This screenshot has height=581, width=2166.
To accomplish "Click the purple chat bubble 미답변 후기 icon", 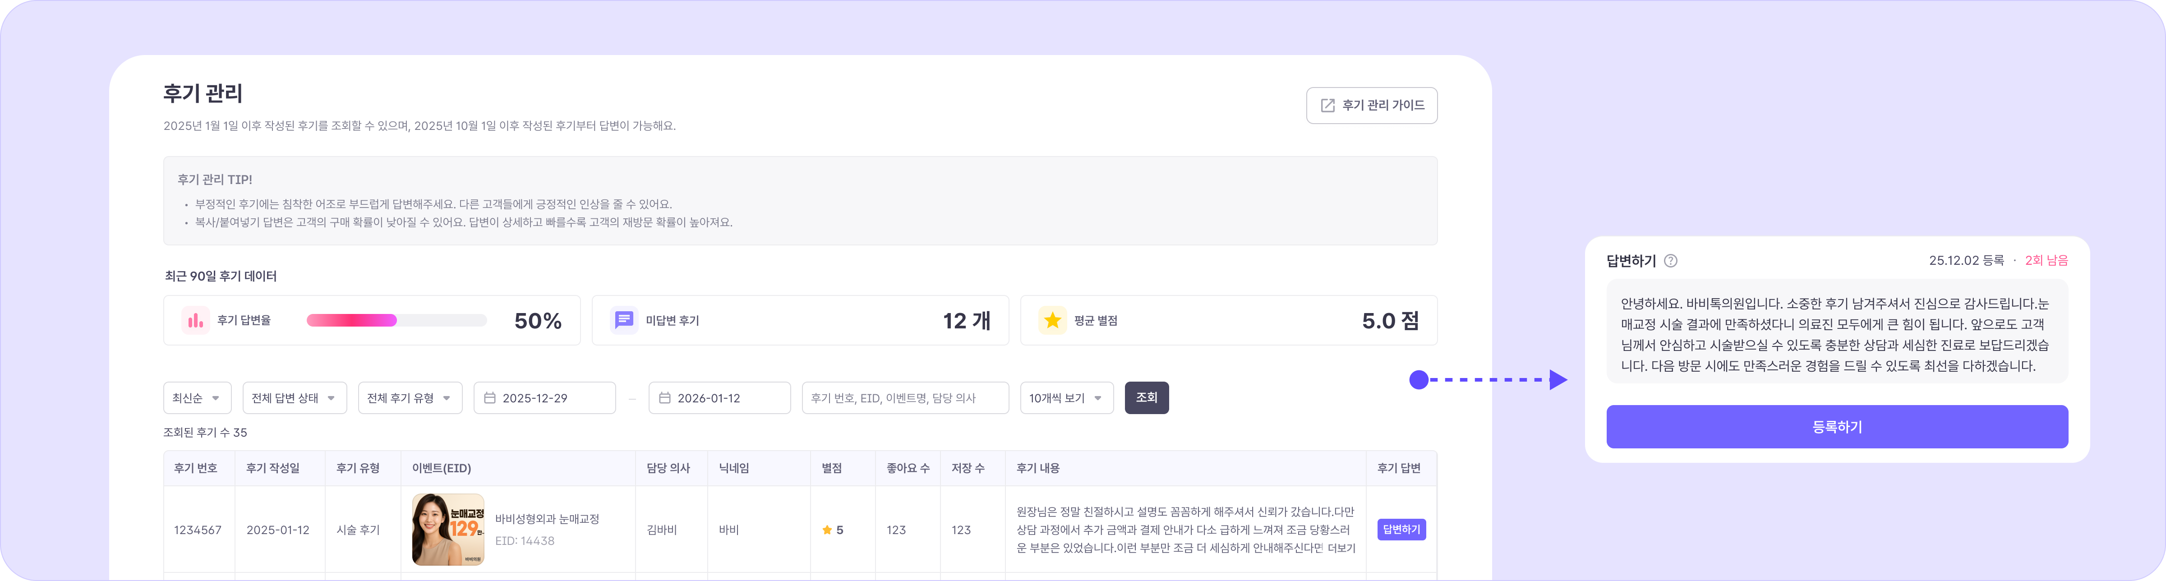I will [x=624, y=320].
